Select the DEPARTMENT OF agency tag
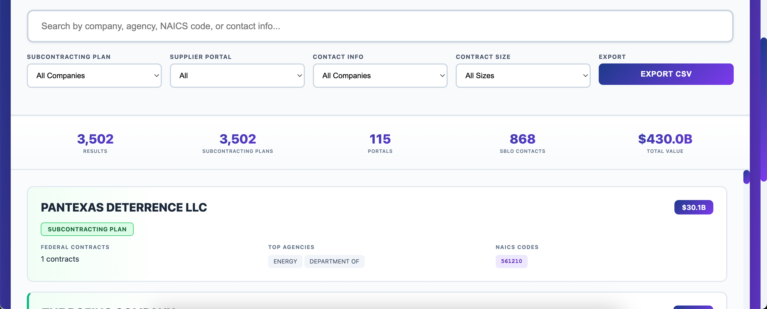Screen dimensions: 767x309 334,261
